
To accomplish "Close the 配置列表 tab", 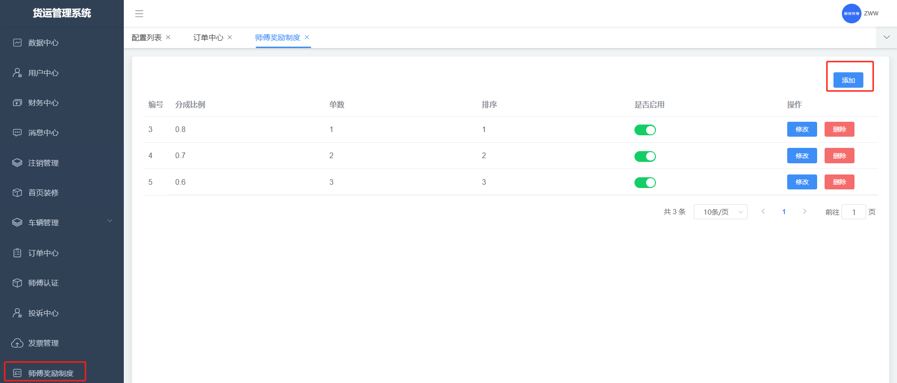I will (x=168, y=37).
